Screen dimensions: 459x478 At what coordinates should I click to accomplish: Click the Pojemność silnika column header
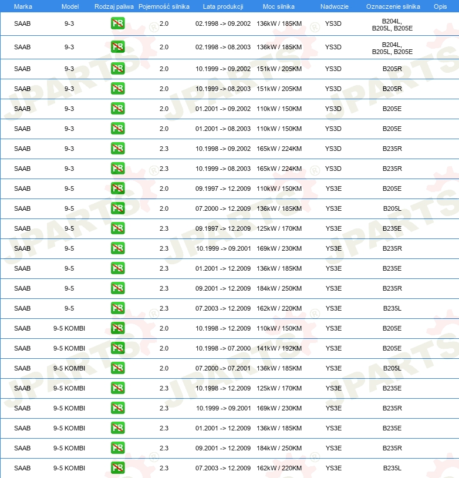(164, 6)
